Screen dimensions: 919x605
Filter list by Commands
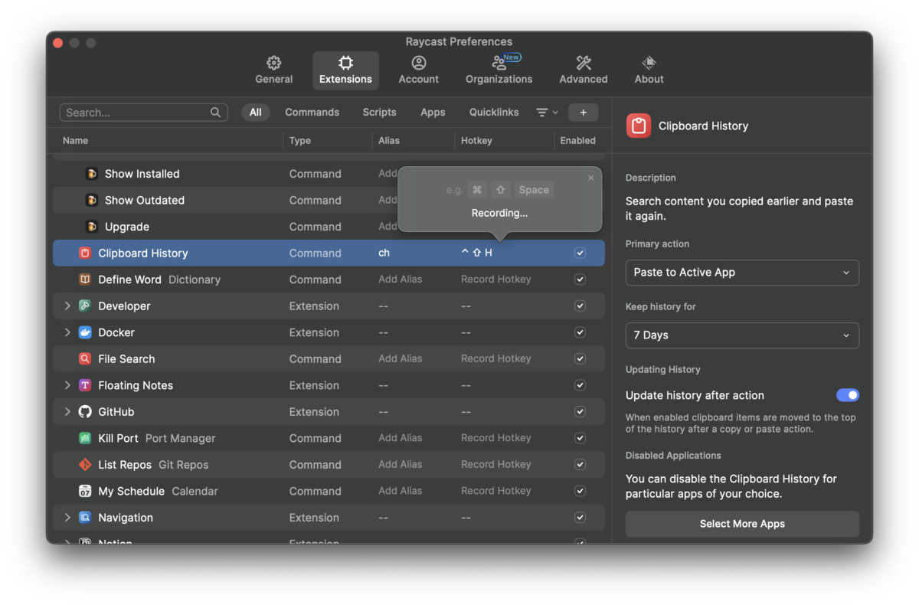click(x=312, y=113)
